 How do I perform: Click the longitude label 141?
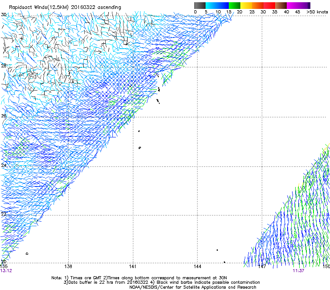(132, 266)
